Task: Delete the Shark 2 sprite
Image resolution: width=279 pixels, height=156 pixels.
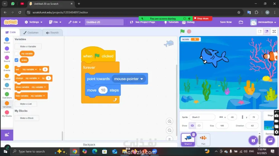Action: coord(193,135)
